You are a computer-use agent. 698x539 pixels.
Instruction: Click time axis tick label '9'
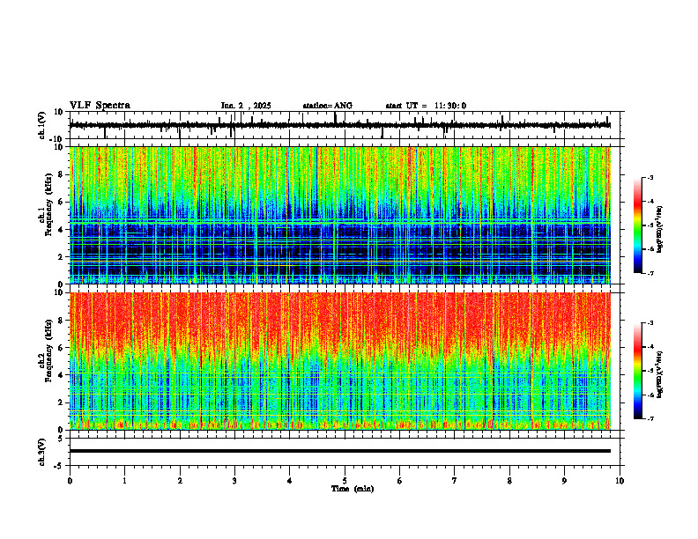tap(564, 481)
